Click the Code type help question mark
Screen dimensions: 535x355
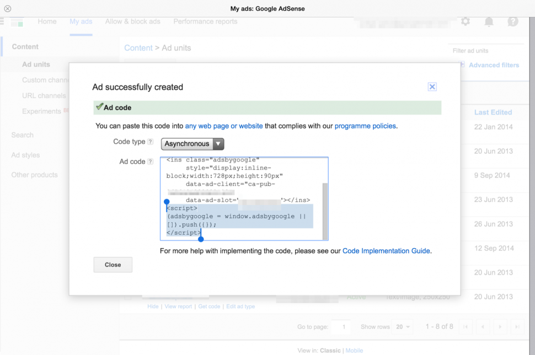coord(150,142)
